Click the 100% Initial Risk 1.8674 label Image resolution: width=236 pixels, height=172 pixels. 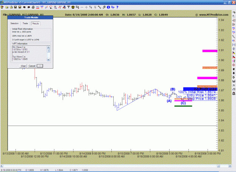(197, 92)
